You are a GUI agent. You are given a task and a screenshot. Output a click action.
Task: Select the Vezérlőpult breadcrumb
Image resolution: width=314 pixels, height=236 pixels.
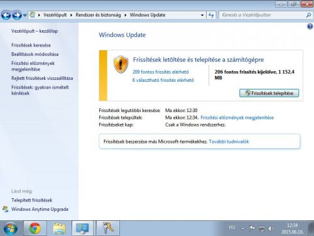point(55,15)
